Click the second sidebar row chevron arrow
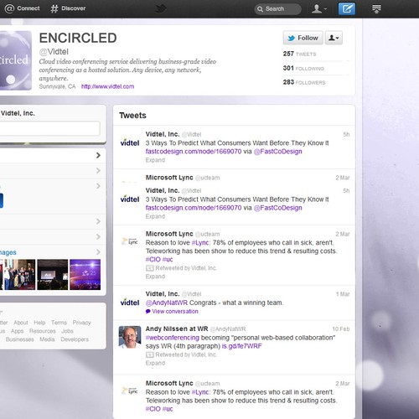 [98, 170]
